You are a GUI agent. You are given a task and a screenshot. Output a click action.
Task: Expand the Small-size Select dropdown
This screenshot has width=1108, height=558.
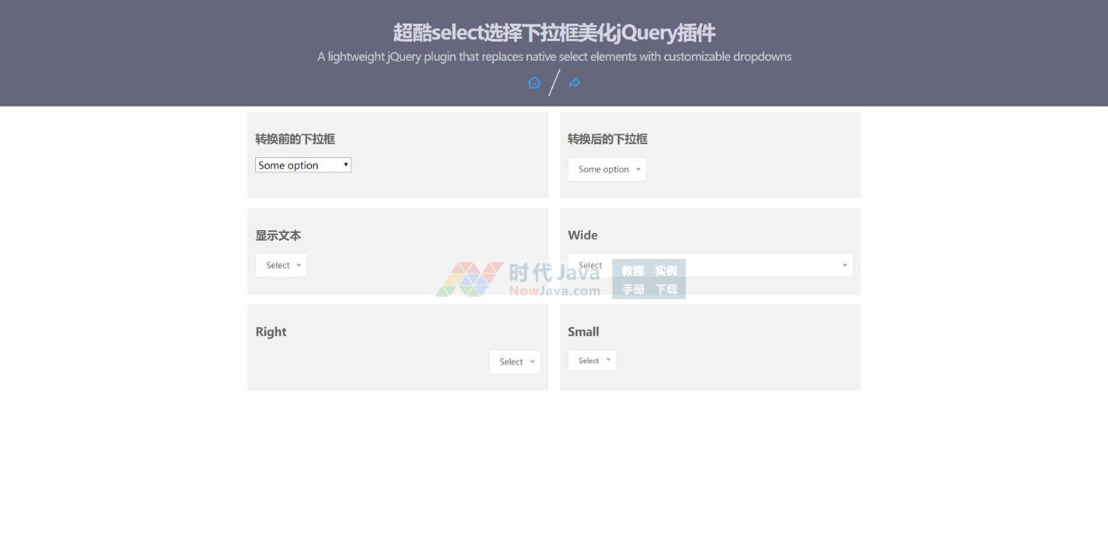(592, 361)
